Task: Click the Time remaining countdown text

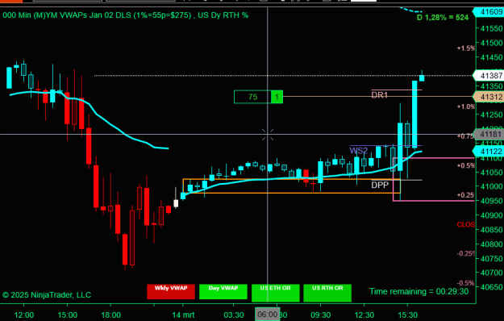Action: 419,291
